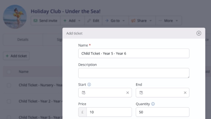Tick the select-all checkbox in table header
The height and width of the screenshot is (119, 211).
tap(9, 72)
